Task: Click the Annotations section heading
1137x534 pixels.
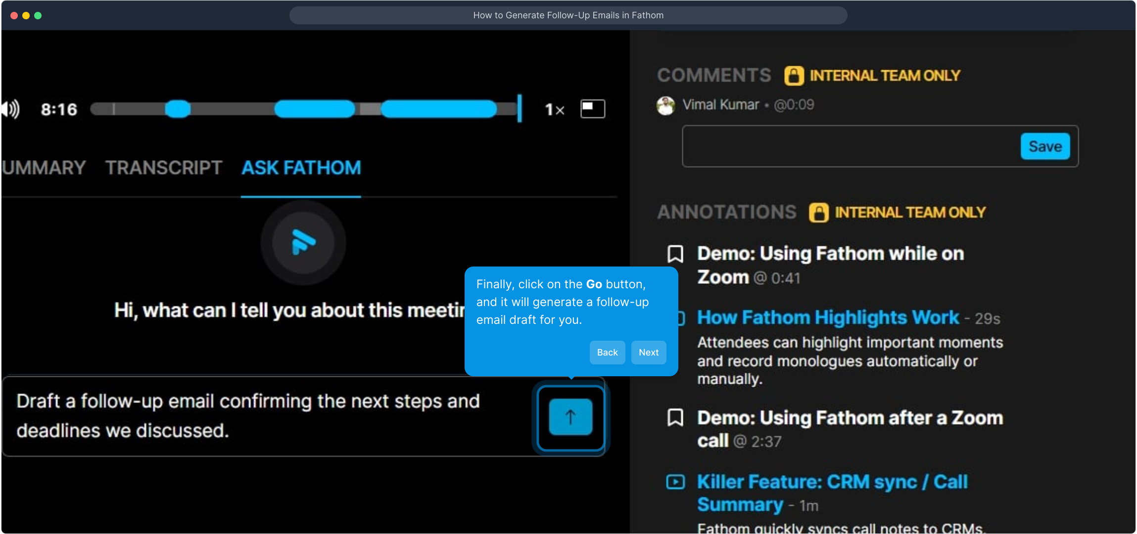Action: tap(727, 213)
